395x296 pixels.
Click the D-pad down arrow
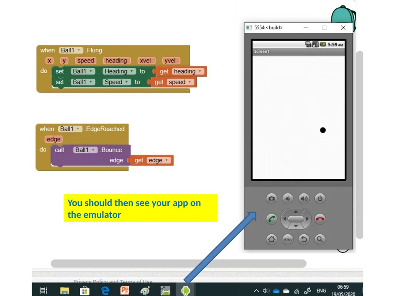tap(296, 226)
